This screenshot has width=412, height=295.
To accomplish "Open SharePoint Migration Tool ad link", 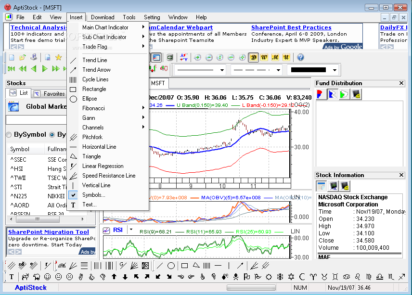I will pyautogui.click(x=49, y=232).
